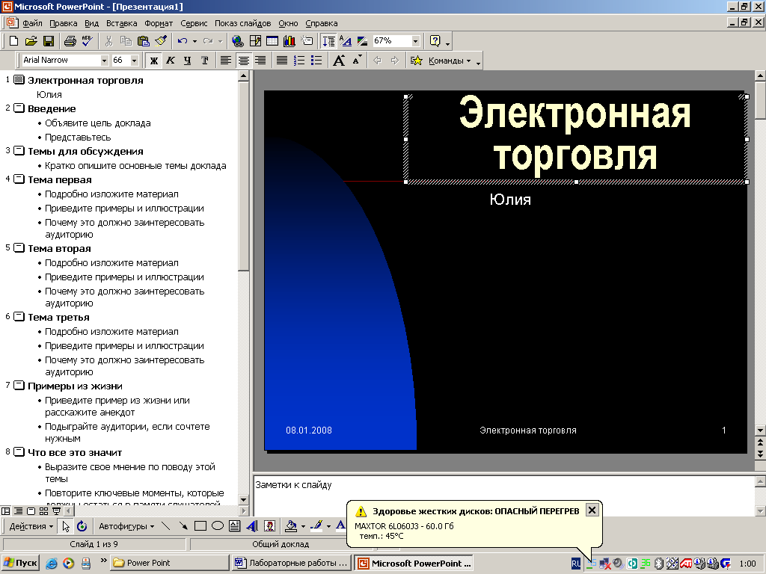Switch to slide sorter view icon
The height and width of the screenshot is (574, 766).
43,511
